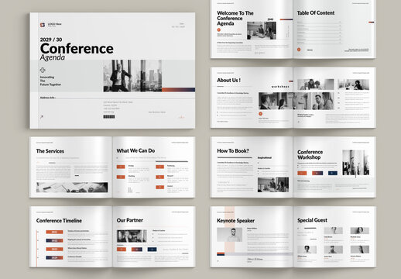The height and width of the screenshot is (279, 401).
Task: Select the 'Table Of Content' heading
Action: click(316, 13)
